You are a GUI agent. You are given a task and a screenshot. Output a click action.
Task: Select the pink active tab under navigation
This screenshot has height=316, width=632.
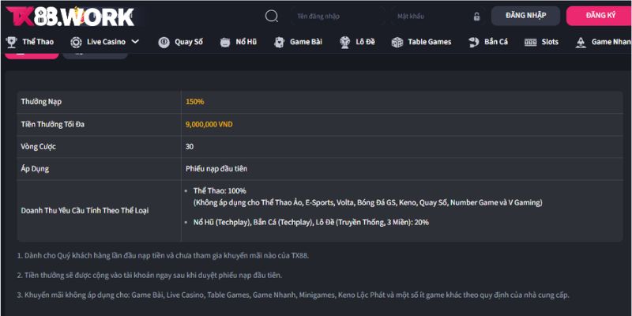coord(30,55)
